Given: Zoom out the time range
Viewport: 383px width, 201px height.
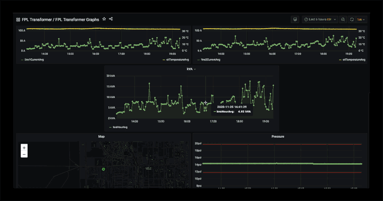Looking at the screenshot, I should 343,20.
